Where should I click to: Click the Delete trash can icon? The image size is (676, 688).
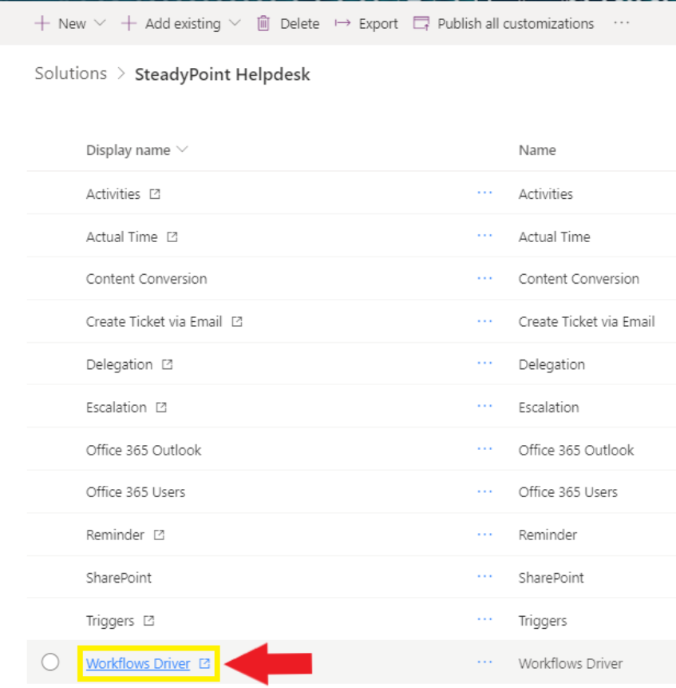pos(263,23)
